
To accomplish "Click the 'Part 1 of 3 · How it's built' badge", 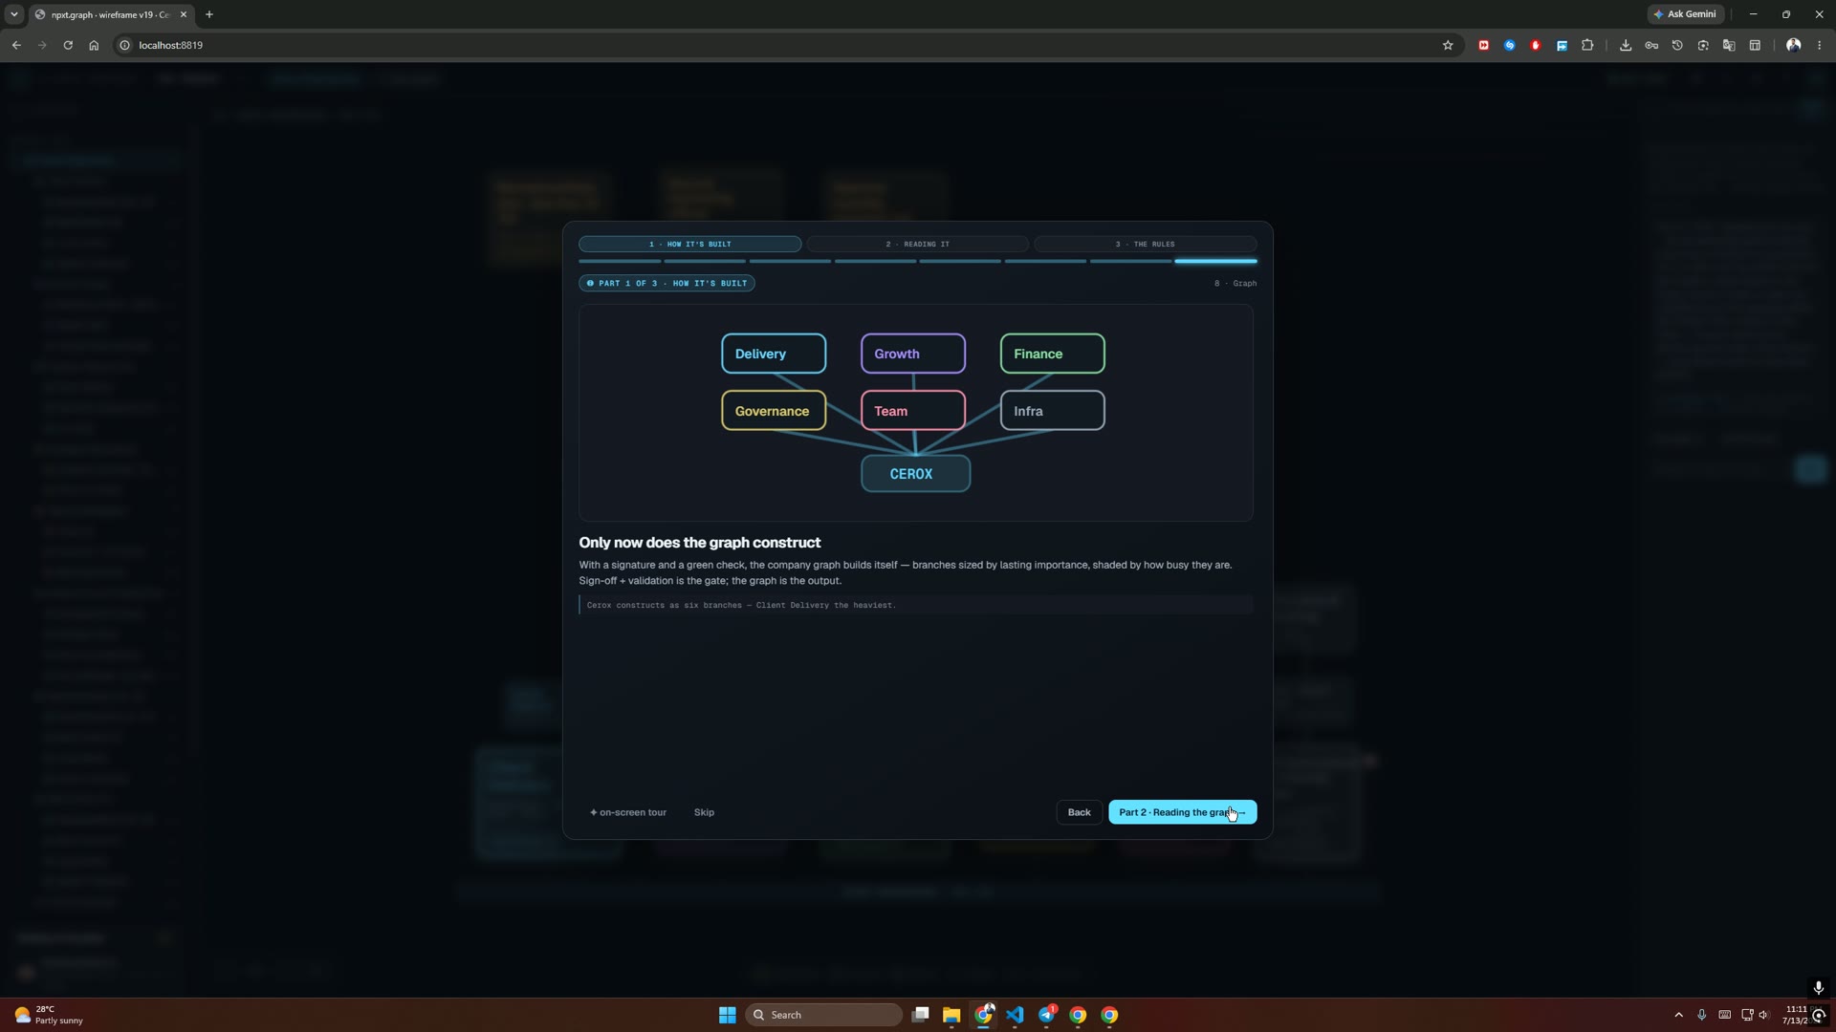I will pyautogui.click(x=667, y=283).
